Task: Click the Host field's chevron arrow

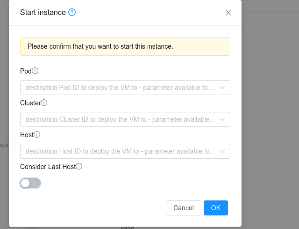Action: tap(222, 151)
